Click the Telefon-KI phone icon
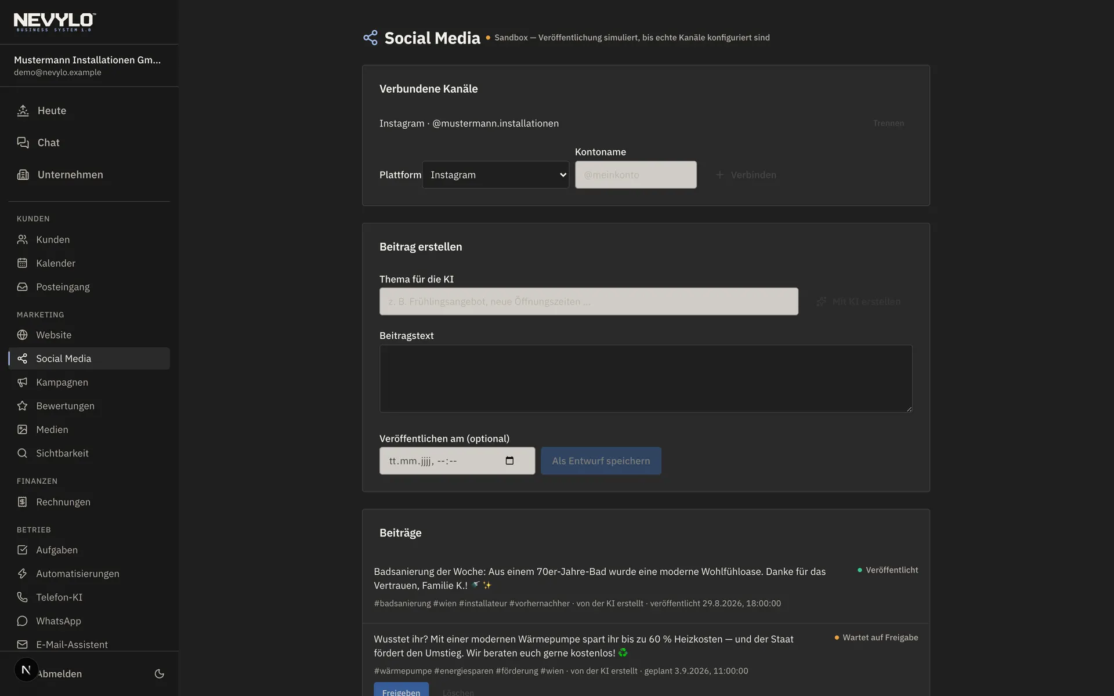Image resolution: width=1114 pixels, height=696 pixels. [x=22, y=597]
